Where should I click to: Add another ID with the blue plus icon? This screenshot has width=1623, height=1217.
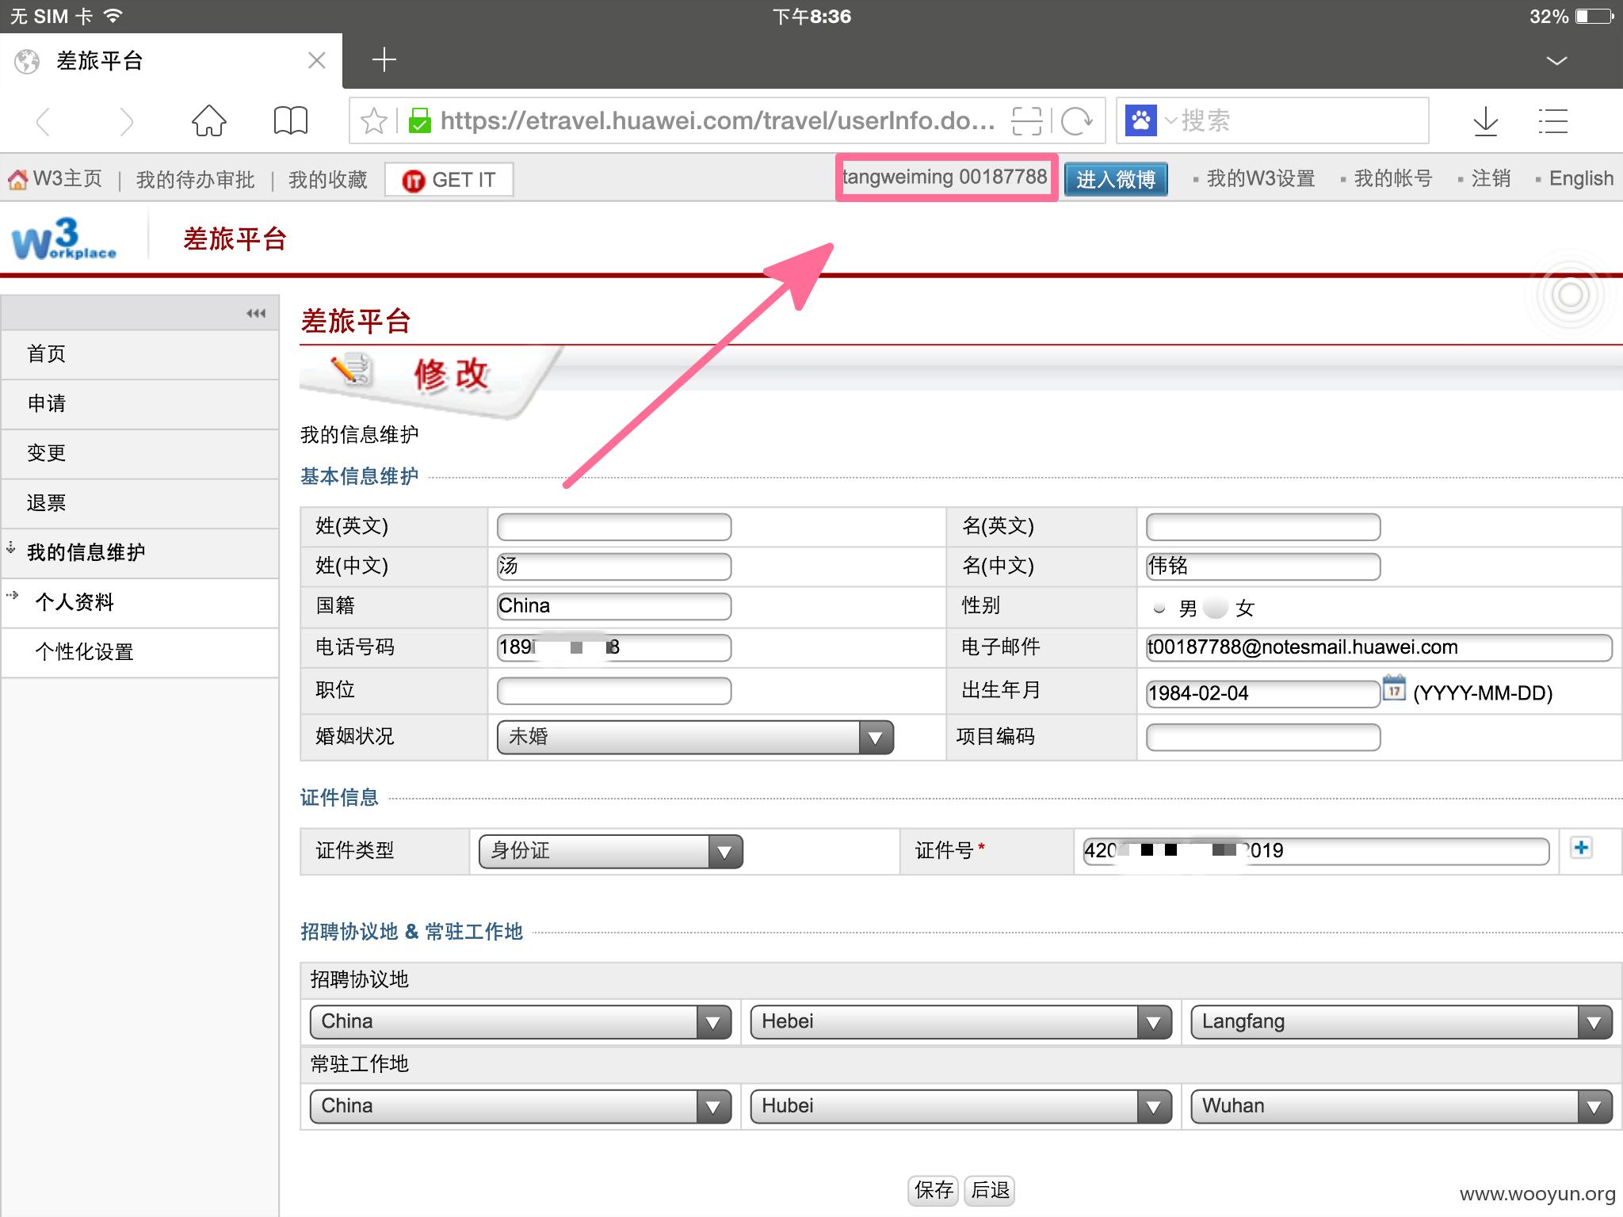(1581, 848)
